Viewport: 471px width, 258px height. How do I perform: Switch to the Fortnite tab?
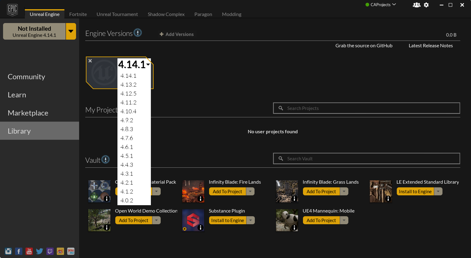click(x=78, y=14)
